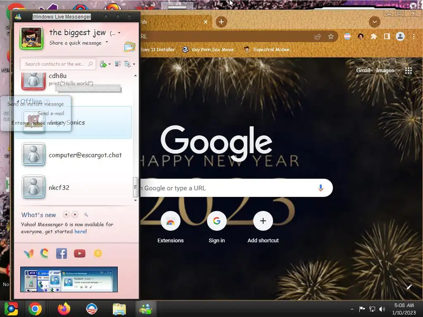
Task: Select the nkcf32 contact
Action: tap(74, 187)
